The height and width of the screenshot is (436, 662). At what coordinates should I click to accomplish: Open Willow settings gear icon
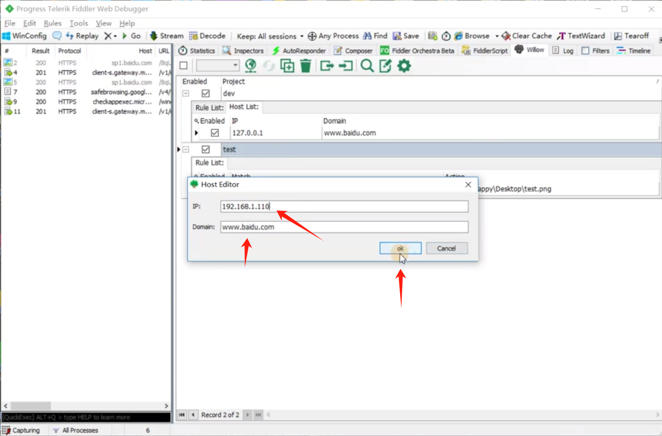click(404, 66)
